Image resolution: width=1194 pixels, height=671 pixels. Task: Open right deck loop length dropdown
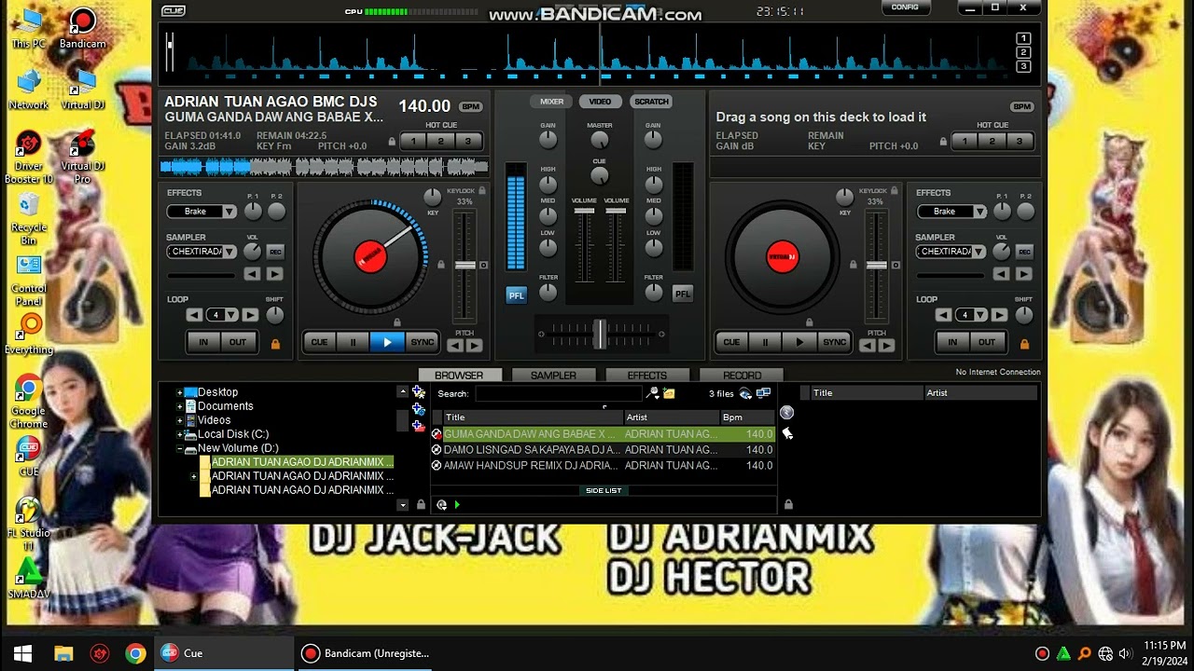point(979,315)
